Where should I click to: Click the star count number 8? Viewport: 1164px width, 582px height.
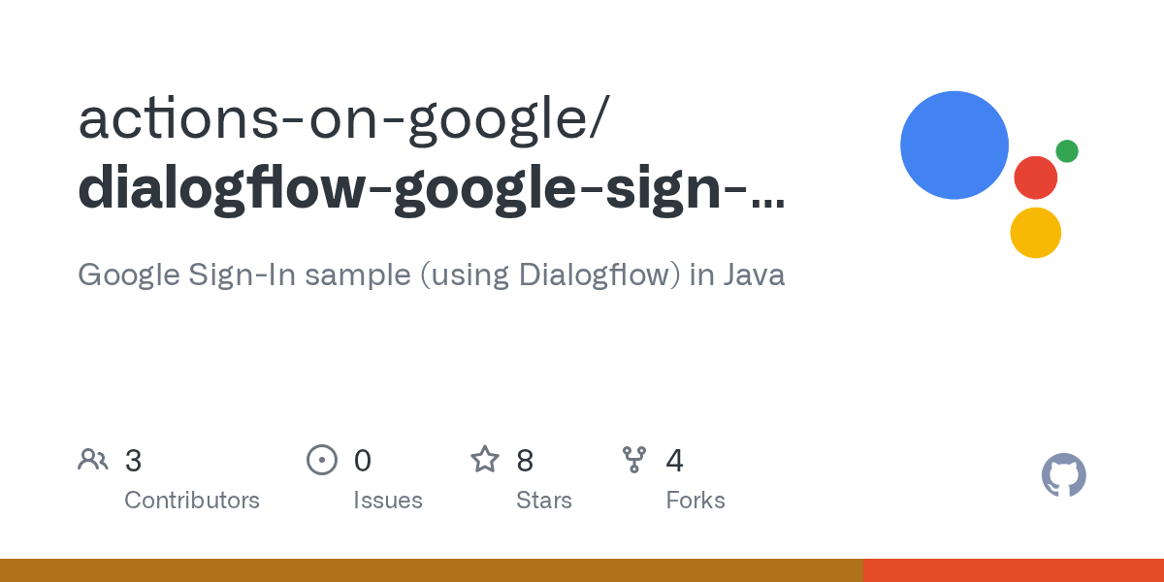(x=525, y=461)
